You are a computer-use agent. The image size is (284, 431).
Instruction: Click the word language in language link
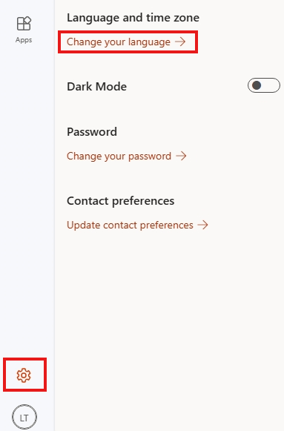coord(150,42)
